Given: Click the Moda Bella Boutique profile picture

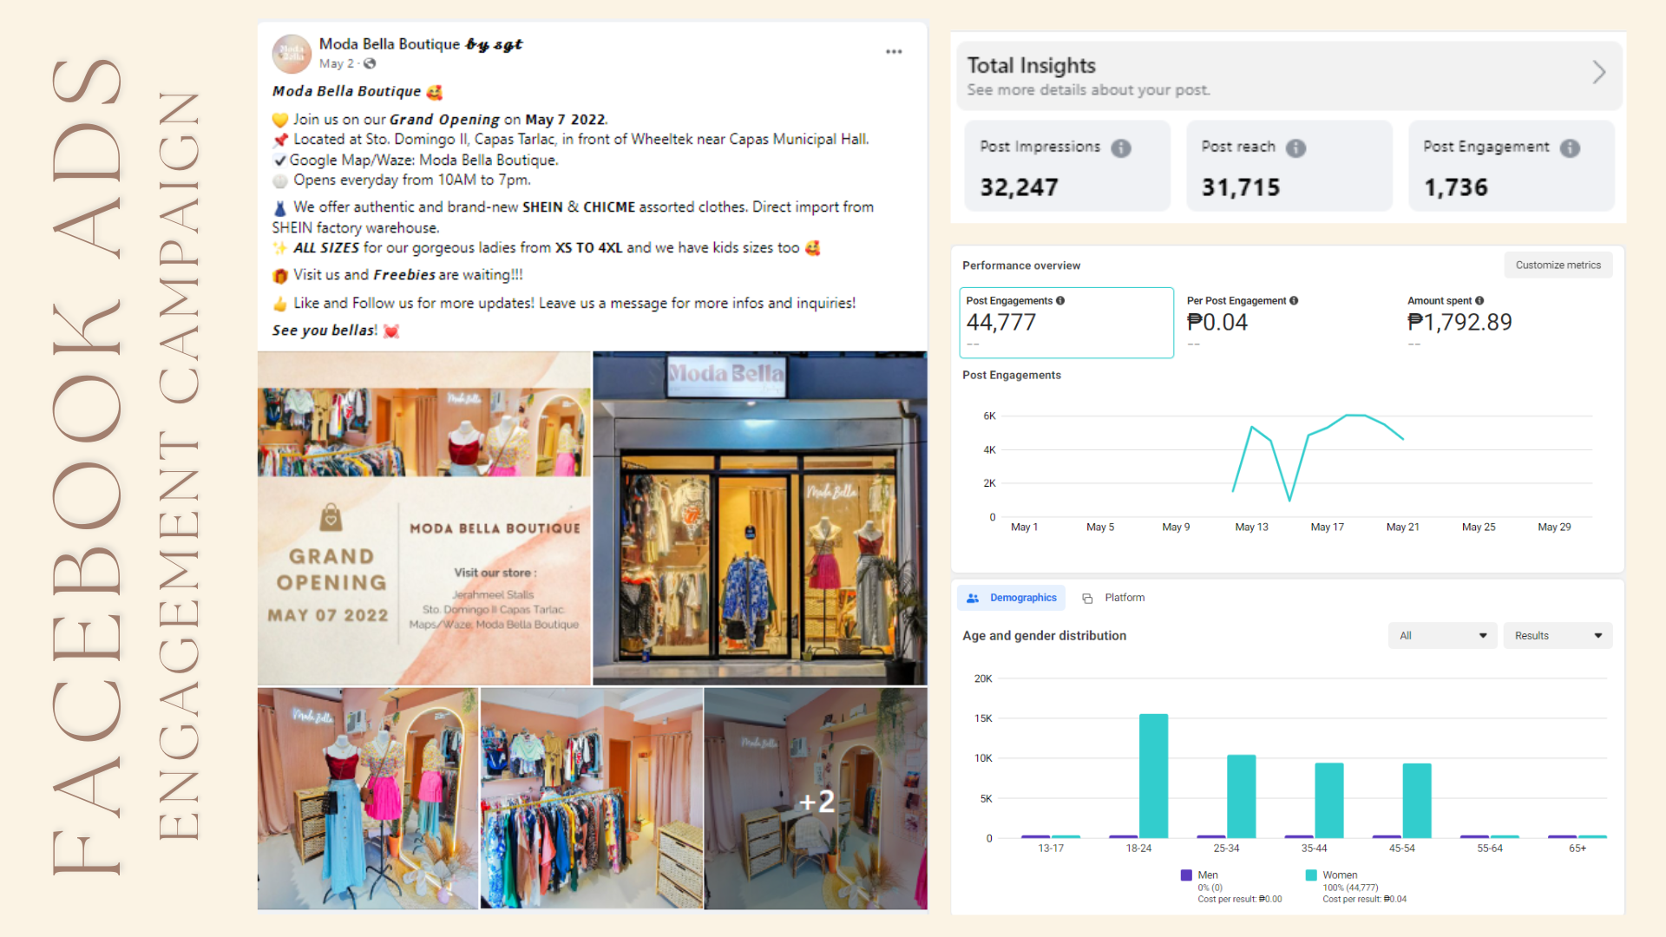Looking at the screenshot, I should 292,54.
